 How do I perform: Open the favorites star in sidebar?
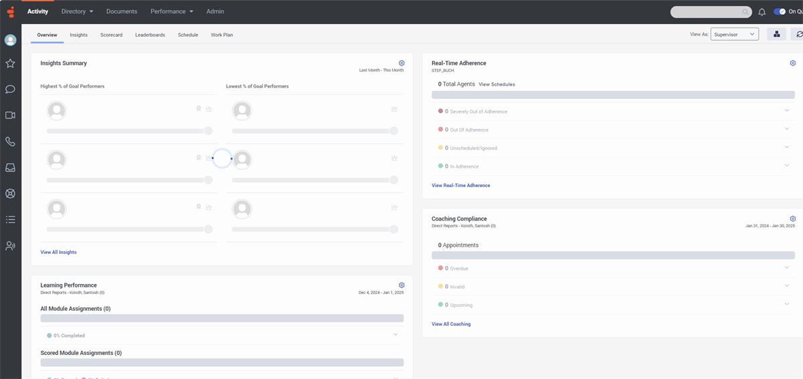click(x=10, y=64)
